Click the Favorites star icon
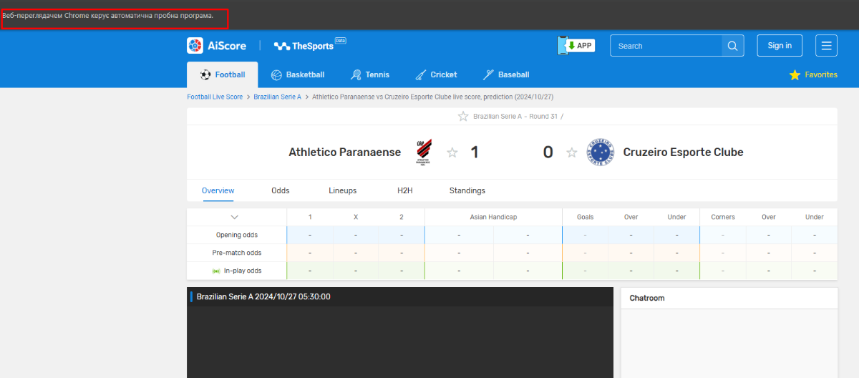859x378 pixels. pyautogui.click(x=795, y=74)
